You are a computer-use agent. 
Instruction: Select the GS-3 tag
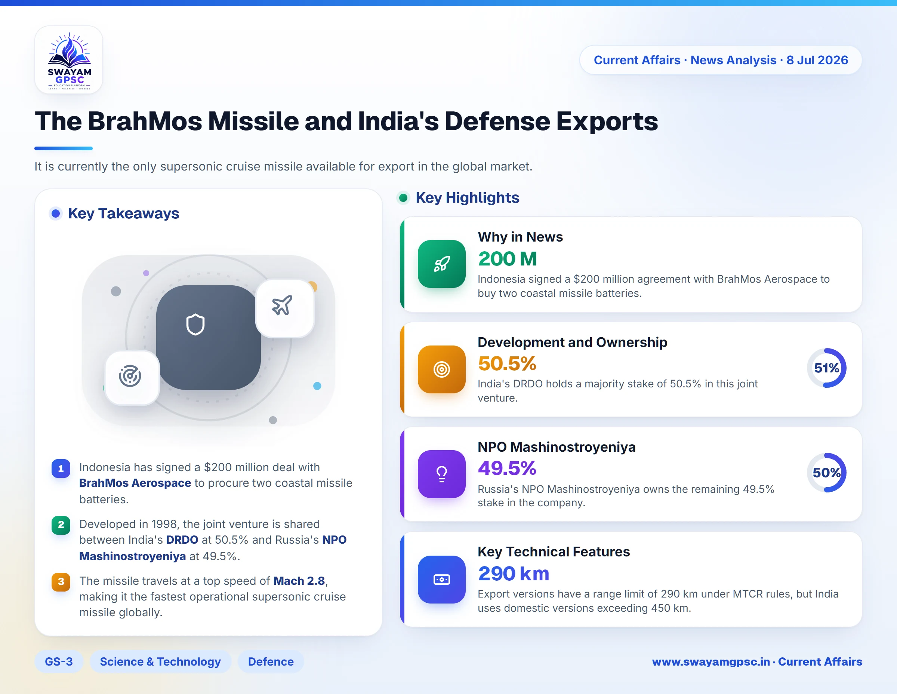point(59,661)
